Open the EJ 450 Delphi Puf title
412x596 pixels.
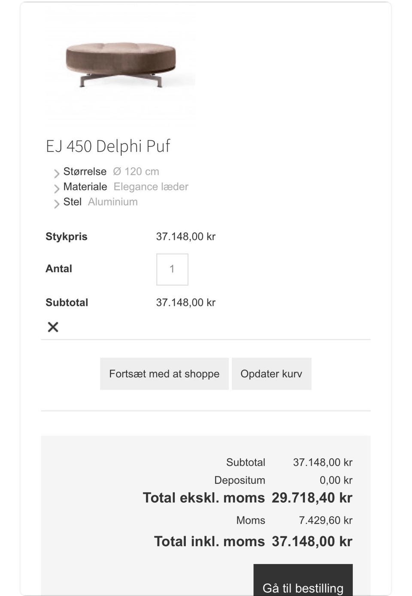coord(108,146)
